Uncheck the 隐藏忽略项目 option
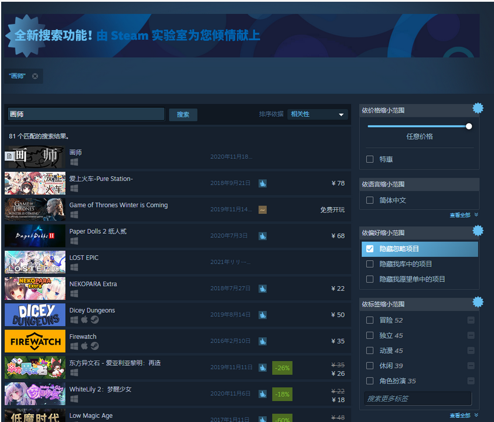Image resolution: width=494 pixels, height=422 pixels. coord(370,249)
